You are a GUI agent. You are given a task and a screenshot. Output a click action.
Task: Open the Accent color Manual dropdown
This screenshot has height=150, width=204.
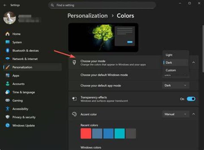pyautogui.click(x=175, y=114)
